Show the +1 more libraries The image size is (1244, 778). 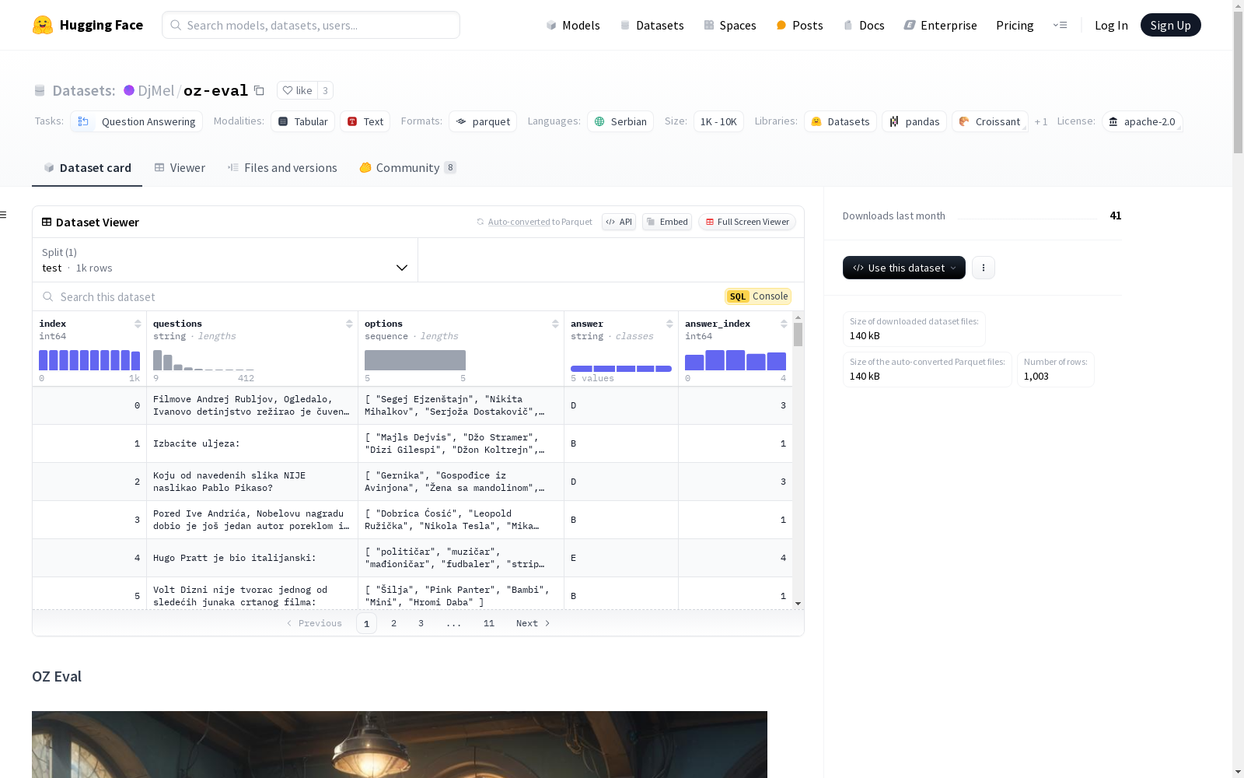tap(1041, 121)
